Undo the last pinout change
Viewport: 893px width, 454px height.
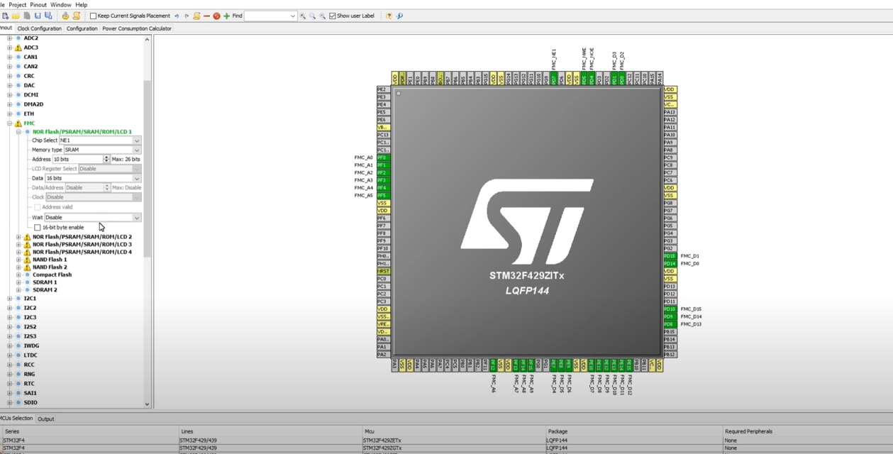(175, 16)
